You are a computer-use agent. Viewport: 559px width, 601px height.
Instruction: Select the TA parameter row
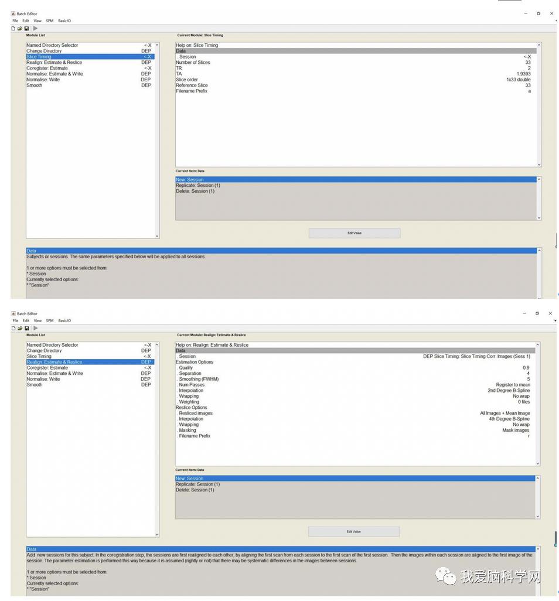tap(356, 74)
